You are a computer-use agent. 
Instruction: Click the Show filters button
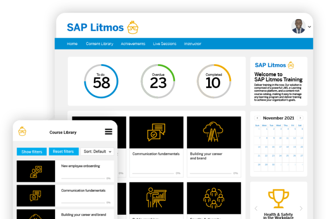(x=32, y=152)
